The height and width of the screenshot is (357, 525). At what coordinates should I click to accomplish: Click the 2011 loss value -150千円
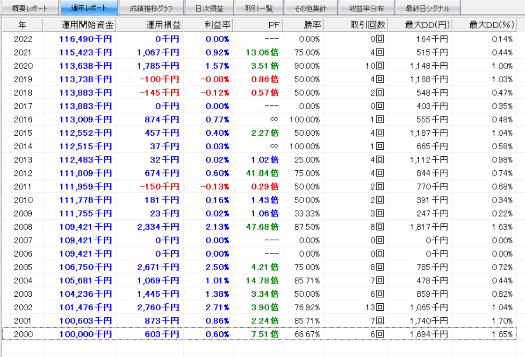pos(159,187)
